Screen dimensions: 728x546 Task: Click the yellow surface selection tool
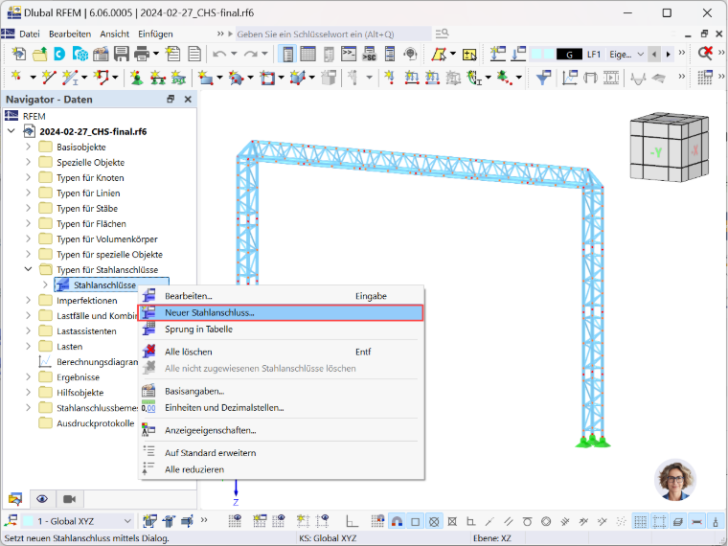click(439, 55)
